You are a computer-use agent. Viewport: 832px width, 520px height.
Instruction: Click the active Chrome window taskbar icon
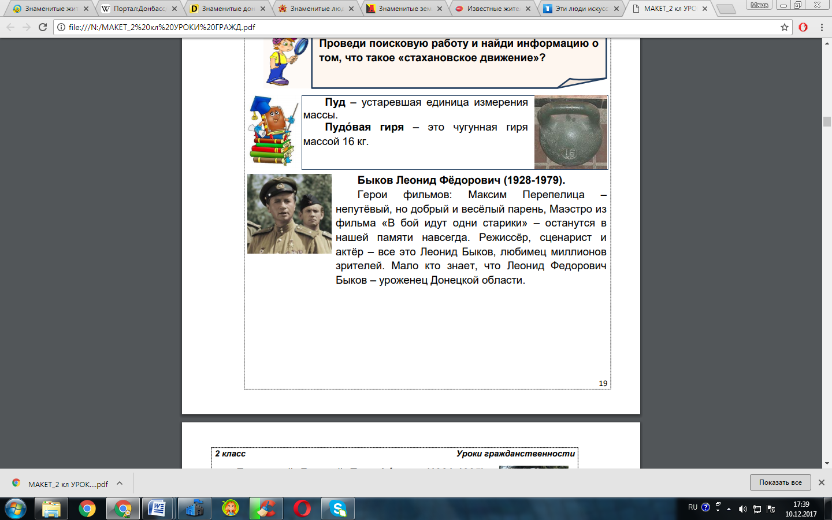pos(123,508)
